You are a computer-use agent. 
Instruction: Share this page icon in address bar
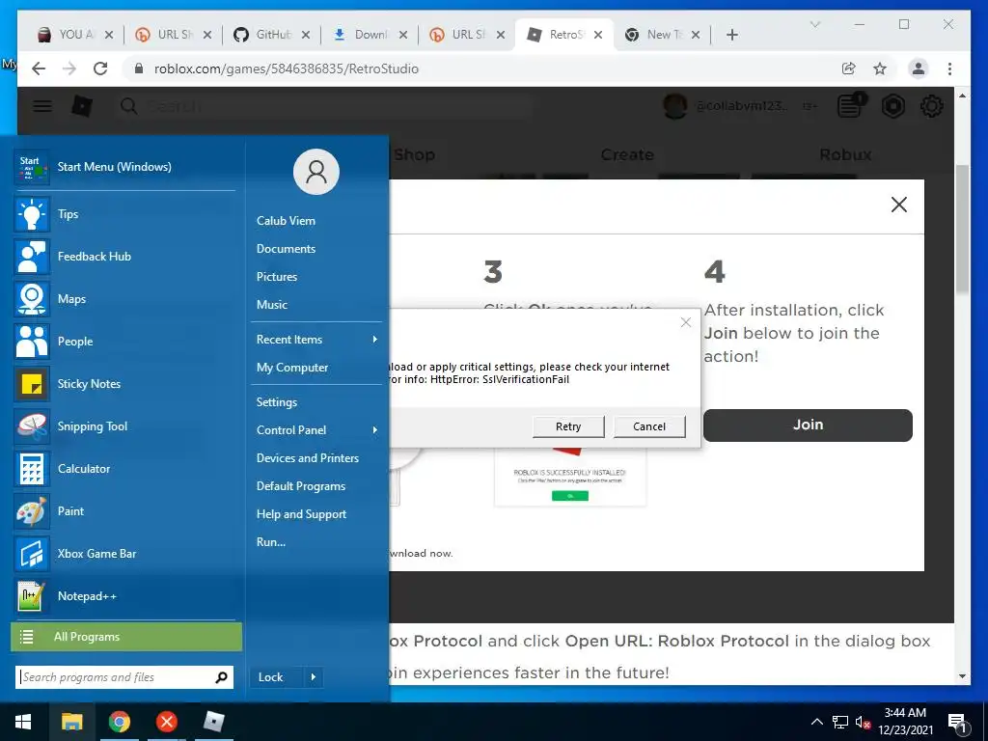tap(849, 69)
